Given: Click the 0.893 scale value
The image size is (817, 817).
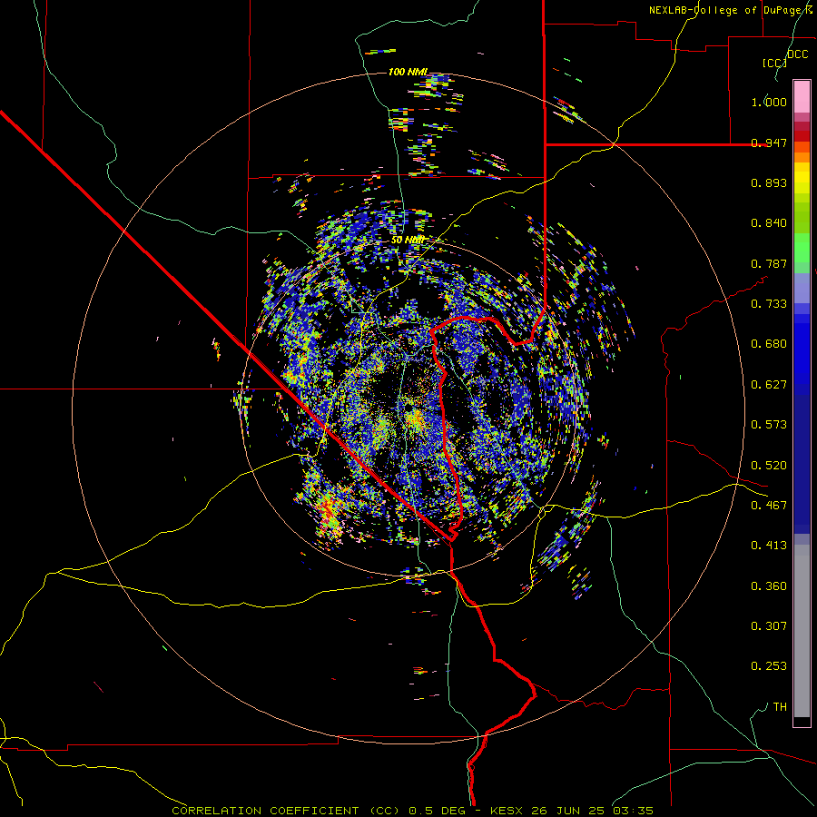Looking at the screenshot, I should (x=769, y=182).
